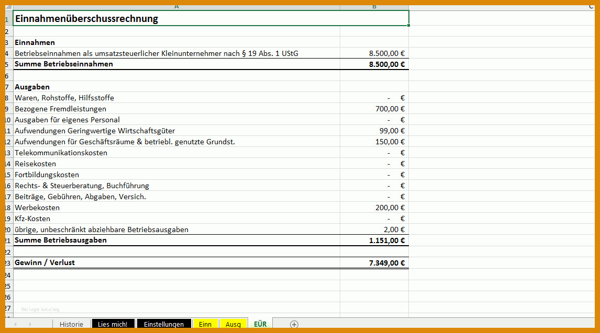Select row 1 header
600x333 pixels.
[8, 18]
